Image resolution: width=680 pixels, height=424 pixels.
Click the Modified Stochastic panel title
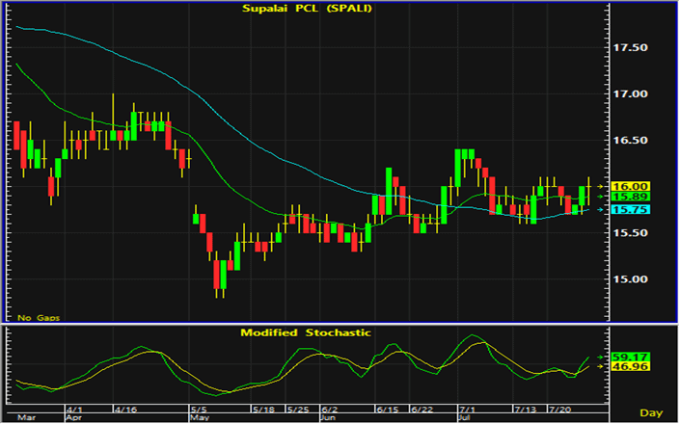click(306, 332)
